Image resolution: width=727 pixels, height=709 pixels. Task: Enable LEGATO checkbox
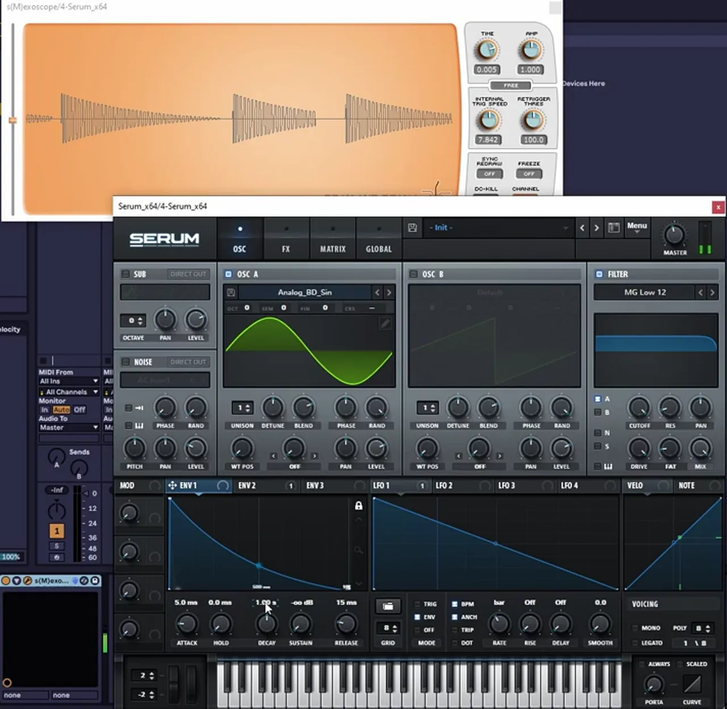635,643
